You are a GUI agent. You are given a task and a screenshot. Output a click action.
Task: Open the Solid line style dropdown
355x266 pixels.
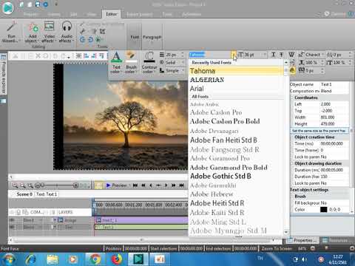183,63
